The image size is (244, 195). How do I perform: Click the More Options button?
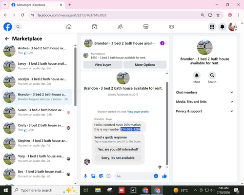pyautogui.click(x=145, y=65)
